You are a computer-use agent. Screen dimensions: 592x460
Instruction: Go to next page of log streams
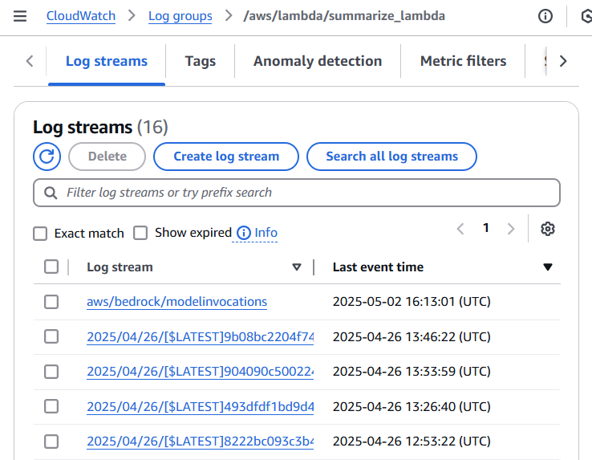pos(511,229)
